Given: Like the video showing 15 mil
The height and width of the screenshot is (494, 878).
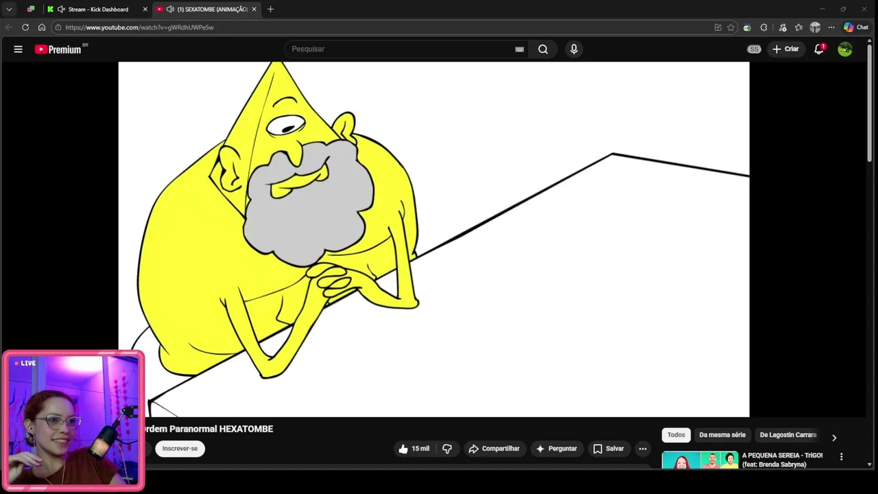Looking at the screenshot, I should click(x=414, y=449).
